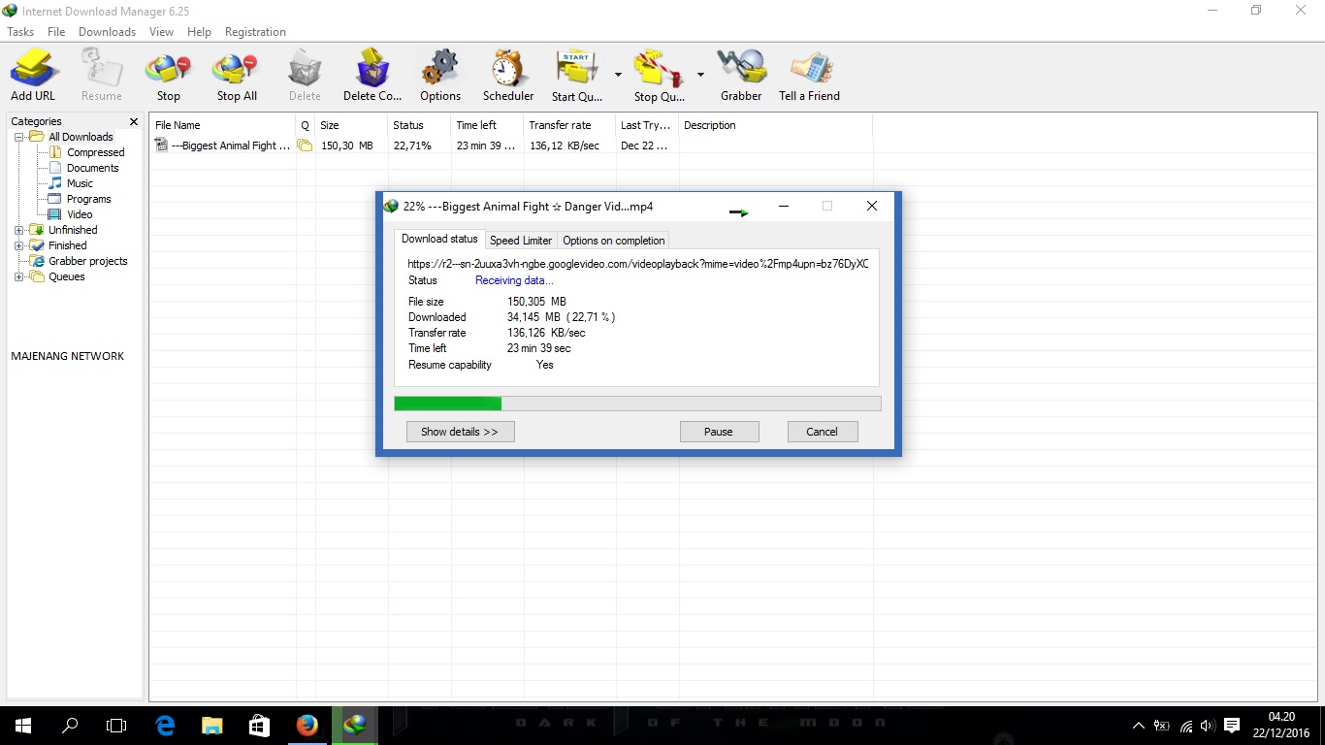This screenshot has width=1325, height=745.
Task: Expand the Queues category
Action: click(20, 276)
